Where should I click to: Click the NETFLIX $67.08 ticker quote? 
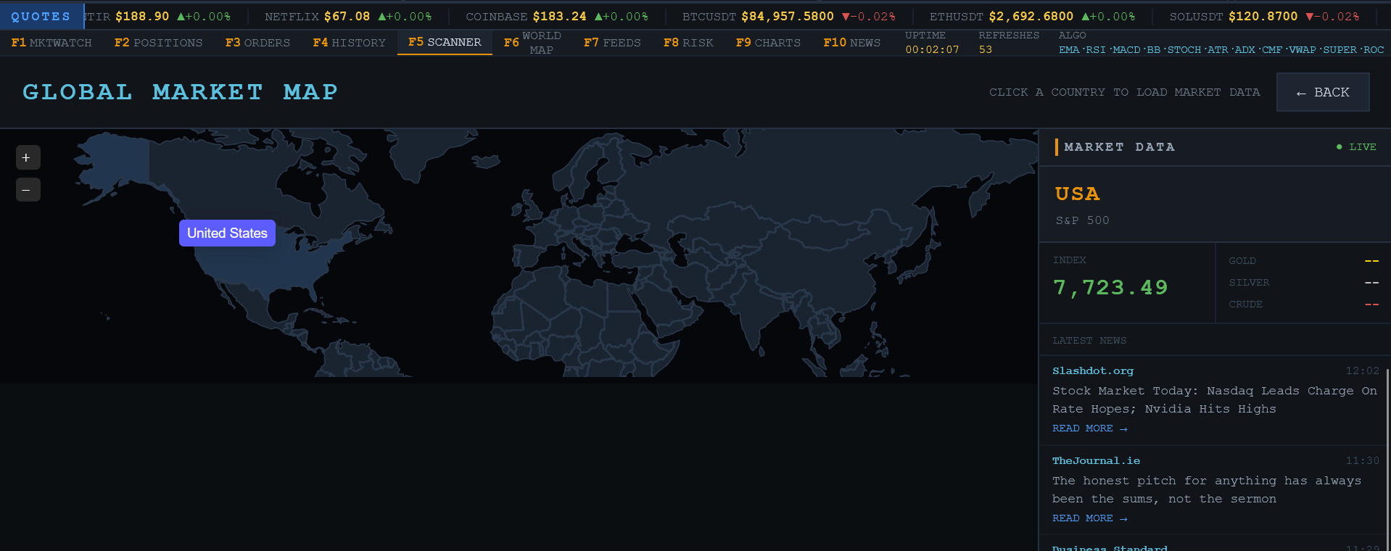coord(348,16)
